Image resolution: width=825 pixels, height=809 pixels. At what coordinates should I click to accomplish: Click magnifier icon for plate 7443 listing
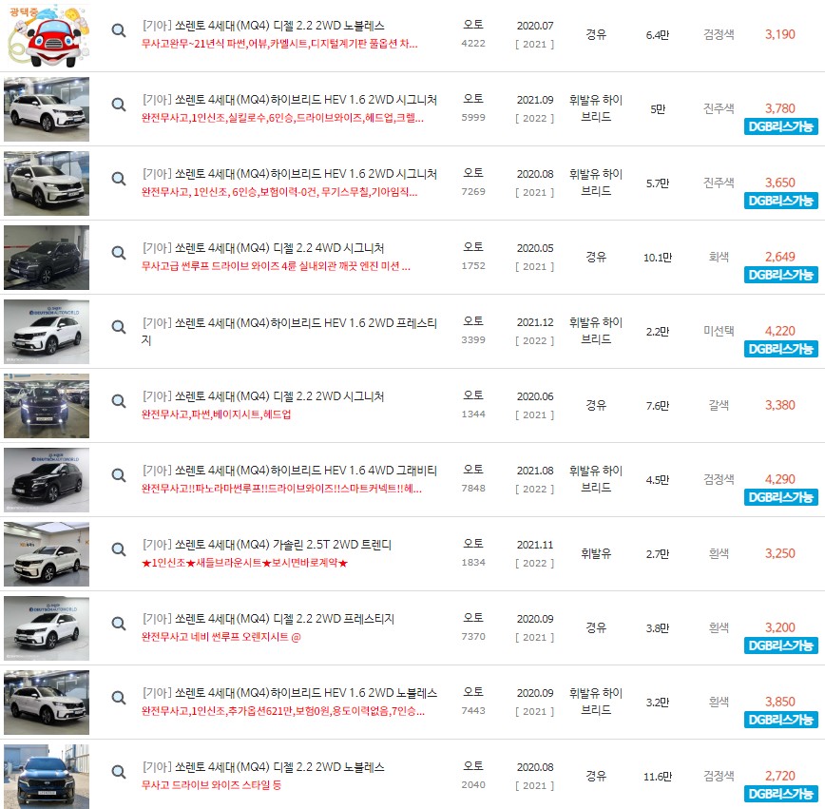[x=119, y=699]
